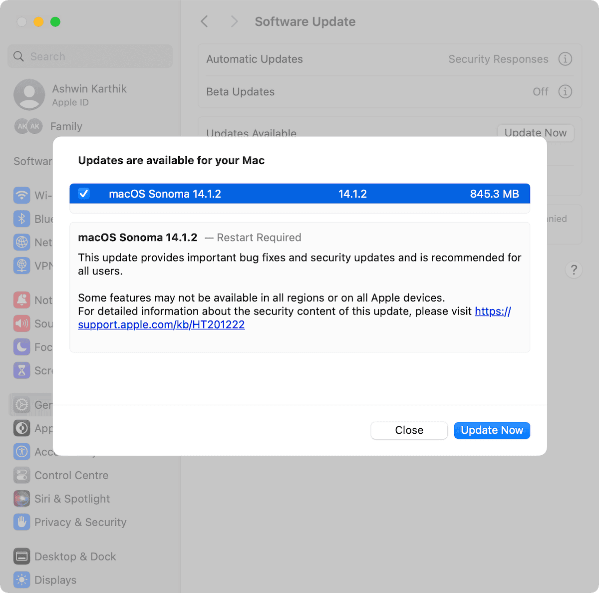Open Desktop & Dock icon
Viewport: 599px width, 593px height.
(x=21, y=557)
